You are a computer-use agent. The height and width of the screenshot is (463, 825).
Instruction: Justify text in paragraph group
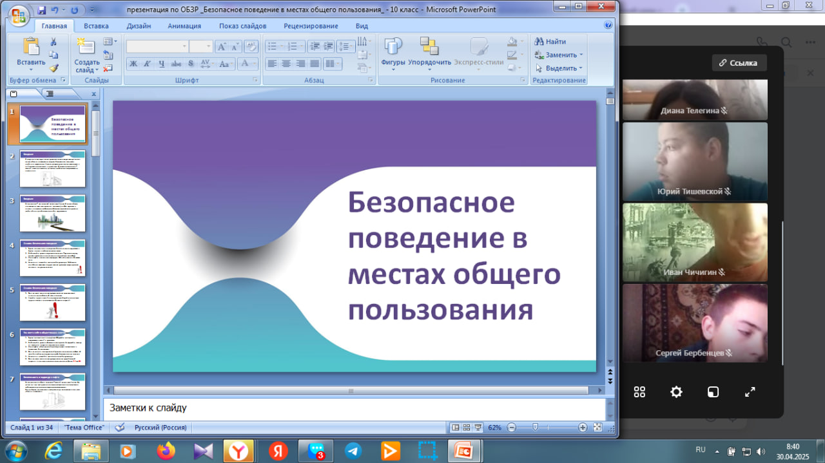pos(315,64)
